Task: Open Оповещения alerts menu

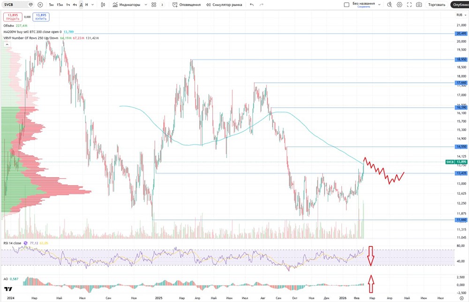Action: (x=187, y=5)
